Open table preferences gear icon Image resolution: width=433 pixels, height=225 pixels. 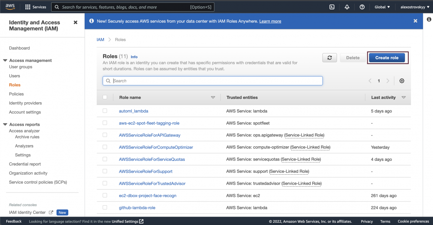402,81
